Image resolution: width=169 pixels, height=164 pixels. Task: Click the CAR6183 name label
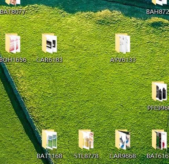49,60
